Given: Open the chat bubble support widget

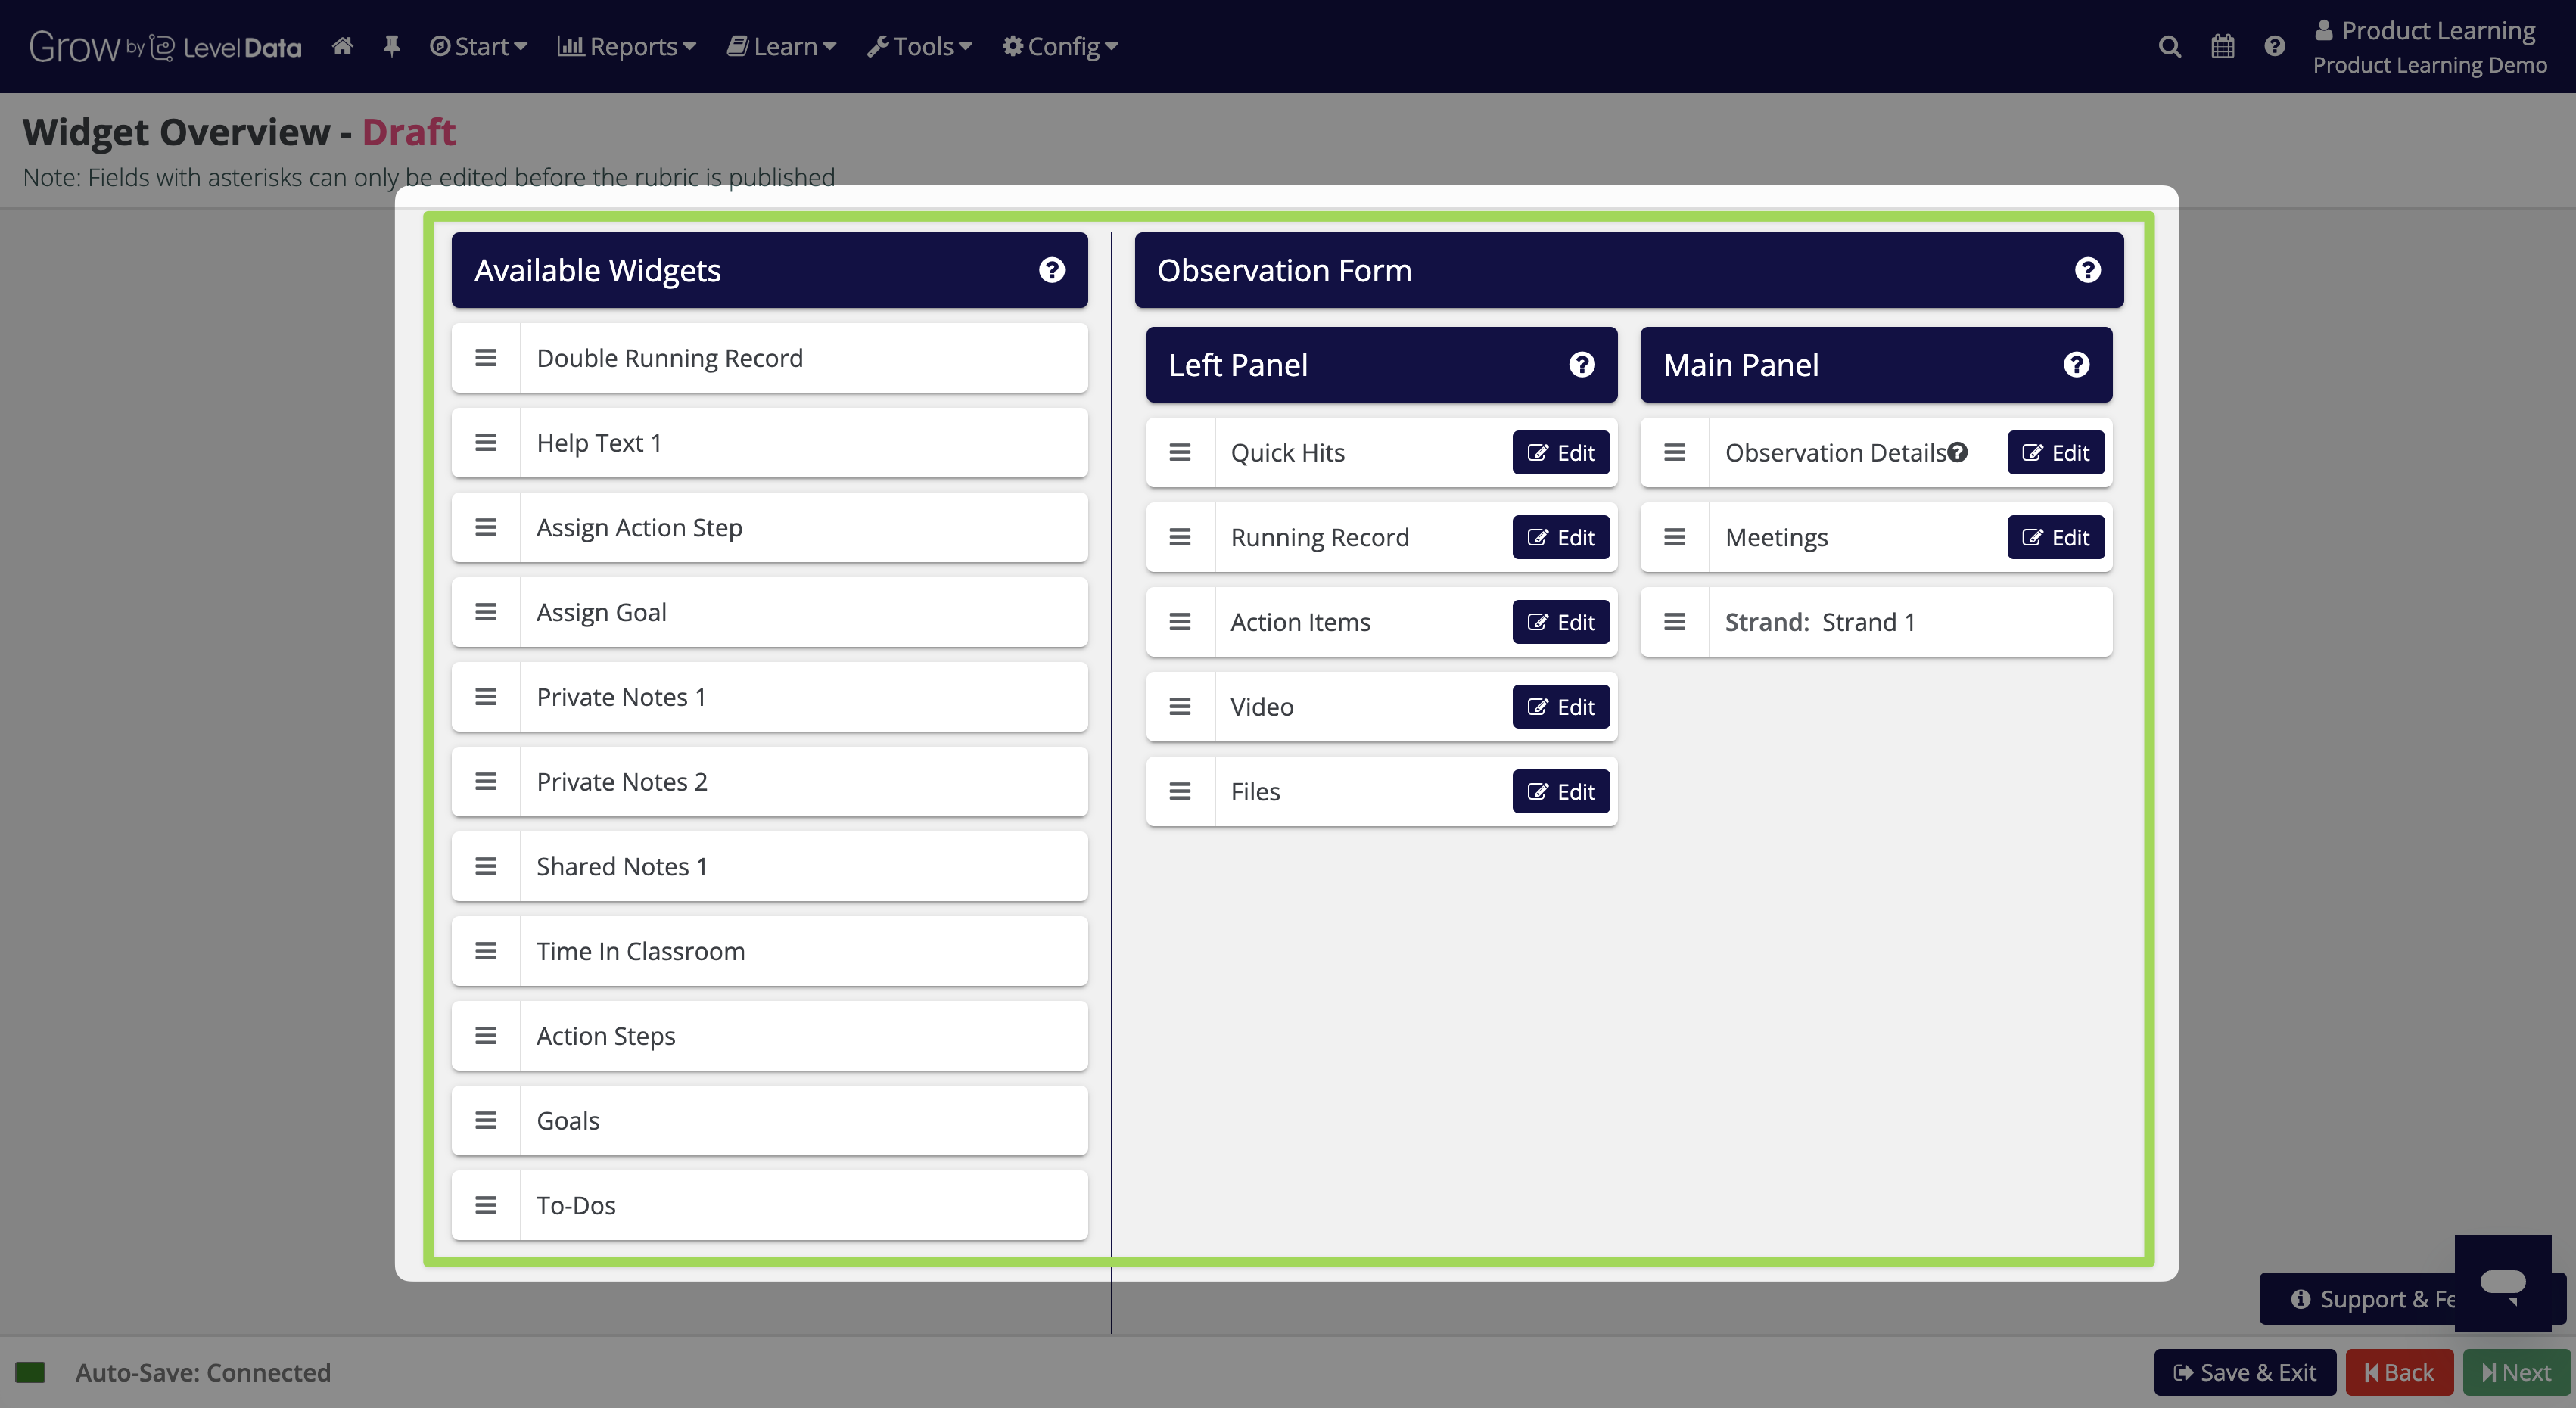Looking at the screenshot, I should click(x=2503, y=1283).
